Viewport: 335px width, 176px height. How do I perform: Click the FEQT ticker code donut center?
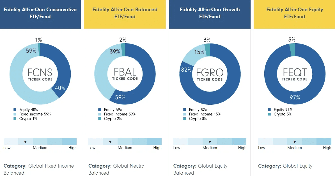295,74
